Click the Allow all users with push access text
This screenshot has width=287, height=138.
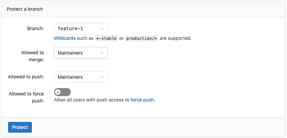tap(92, 99)
